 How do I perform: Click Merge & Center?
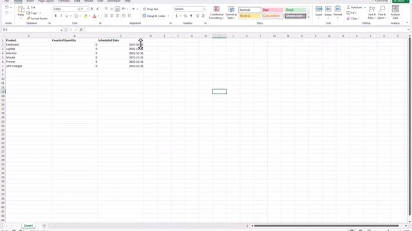coord(154,16)
